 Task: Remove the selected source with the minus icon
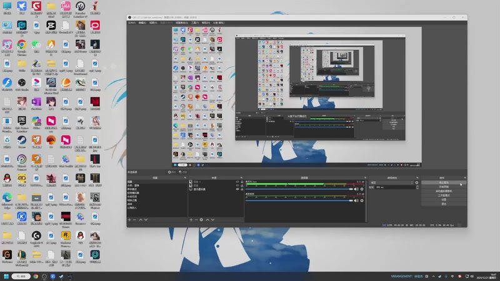(196, 220)
